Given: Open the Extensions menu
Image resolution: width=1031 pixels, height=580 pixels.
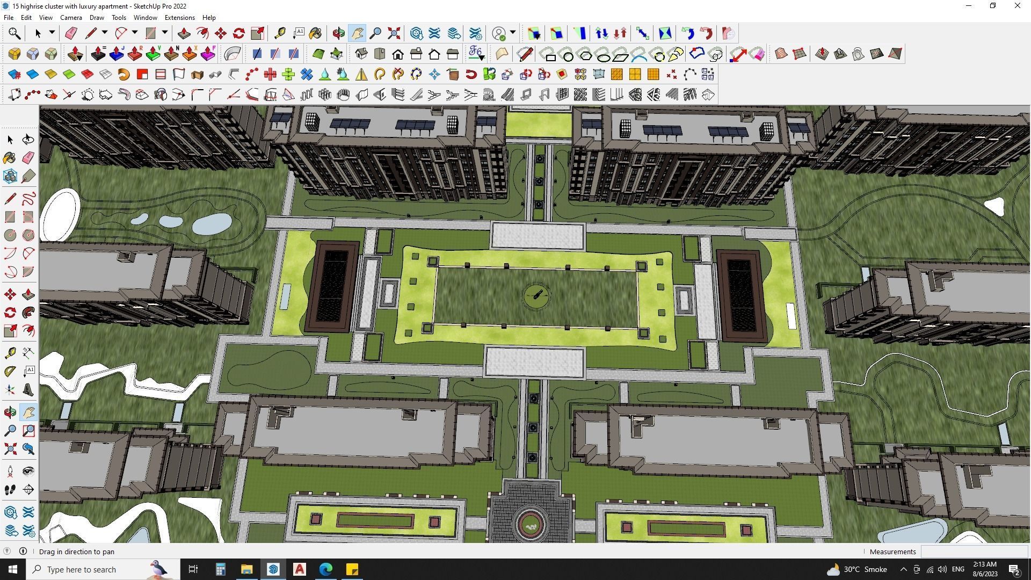Looking at the screenshot, I should point(179,18).
